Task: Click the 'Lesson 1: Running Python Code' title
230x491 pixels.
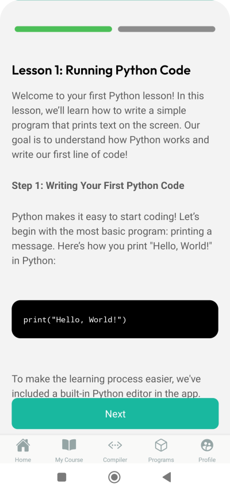Action: [101, 70]
